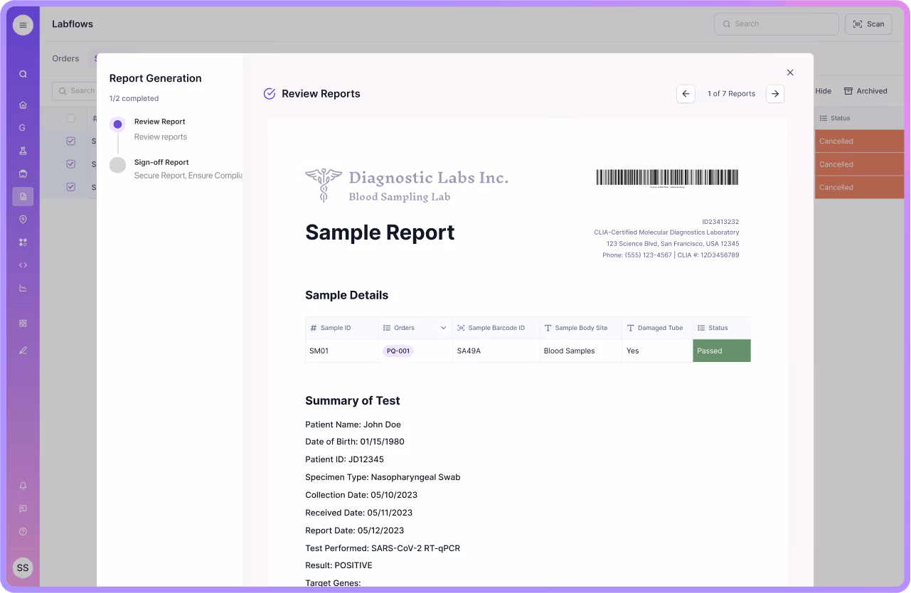Screen dimensions: 911x593
Task: Open the lab samples flask icon
Action: [23, 150]
